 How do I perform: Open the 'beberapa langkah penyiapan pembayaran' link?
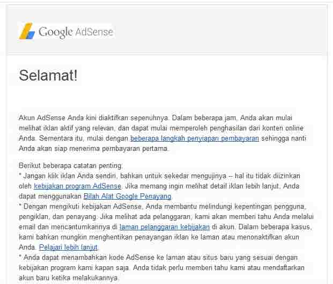[x=195, y=139]
